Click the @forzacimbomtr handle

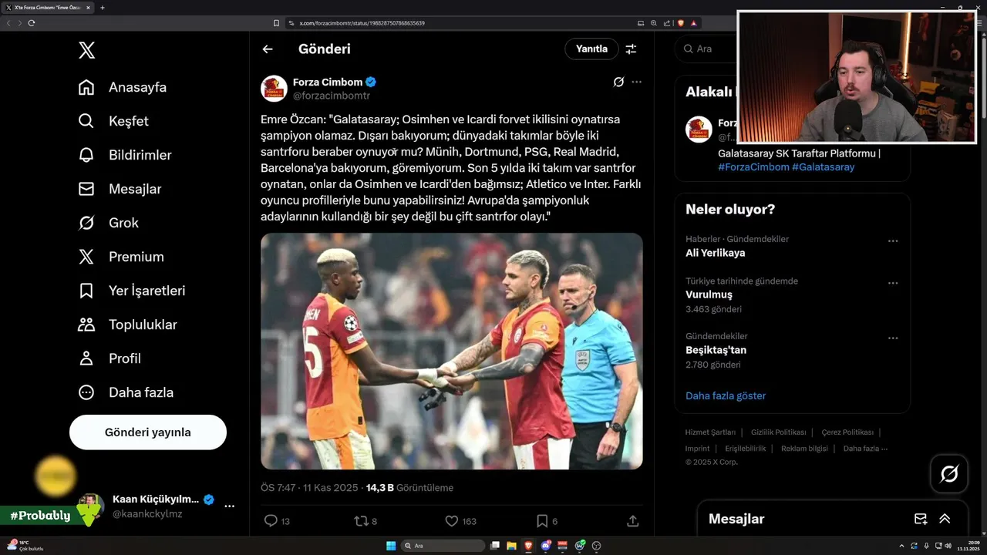332,96
